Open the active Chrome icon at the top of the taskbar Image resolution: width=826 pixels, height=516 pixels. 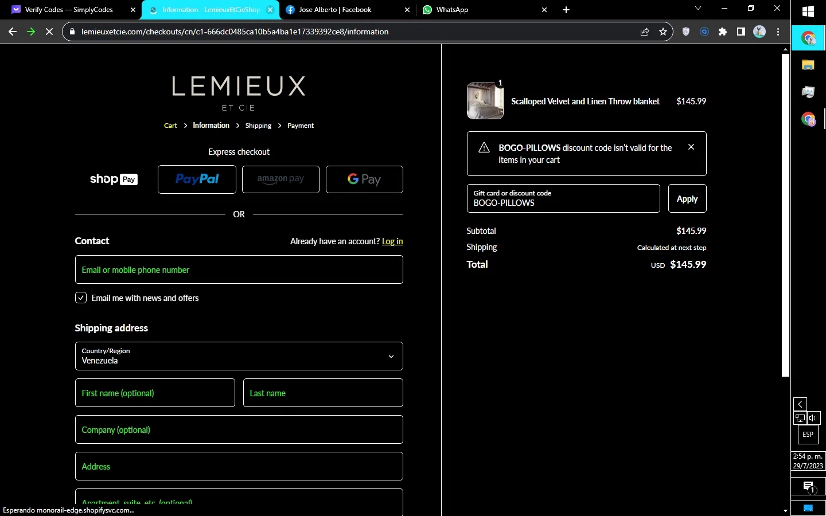(808, 38)
